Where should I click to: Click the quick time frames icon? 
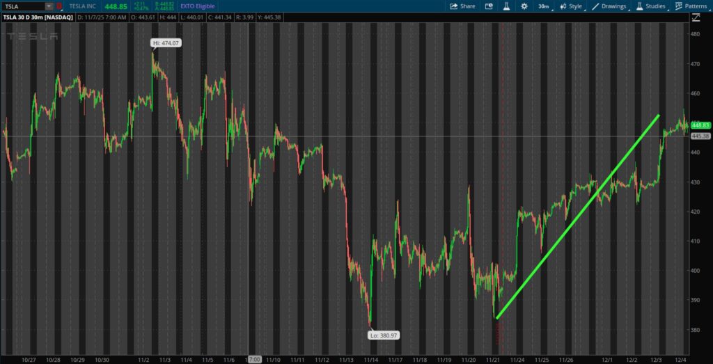[x=487, y=6]
